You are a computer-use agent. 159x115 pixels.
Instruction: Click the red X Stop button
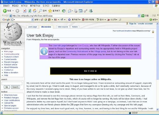(x=25, y=11)
